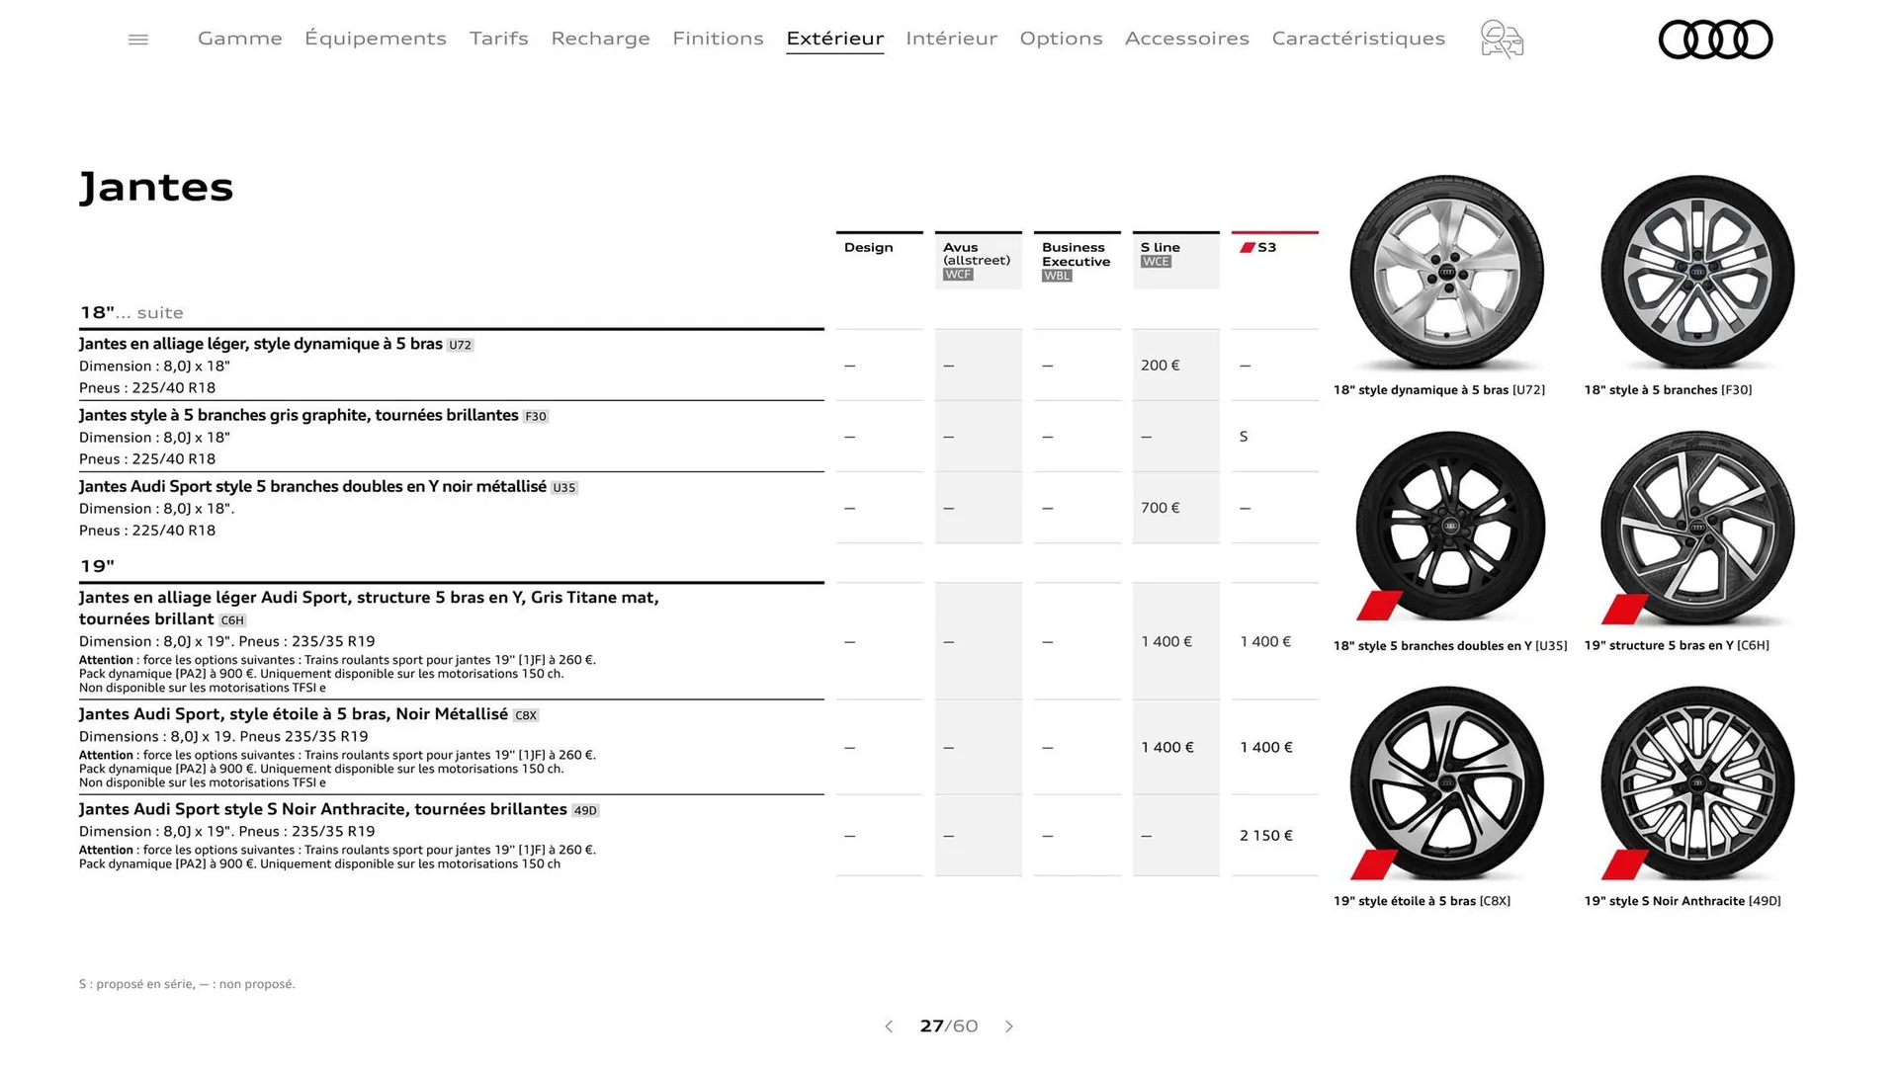Image resolution: width=1898 pixels, height=1067 pixels.
Task: Advance to the next page chevron
Action: (x=1009, y=1026)
